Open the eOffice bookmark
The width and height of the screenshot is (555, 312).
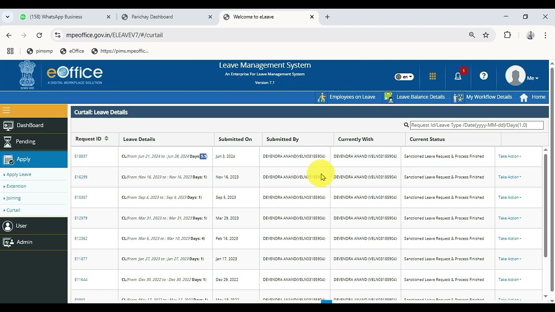click(x=72, y=51)
